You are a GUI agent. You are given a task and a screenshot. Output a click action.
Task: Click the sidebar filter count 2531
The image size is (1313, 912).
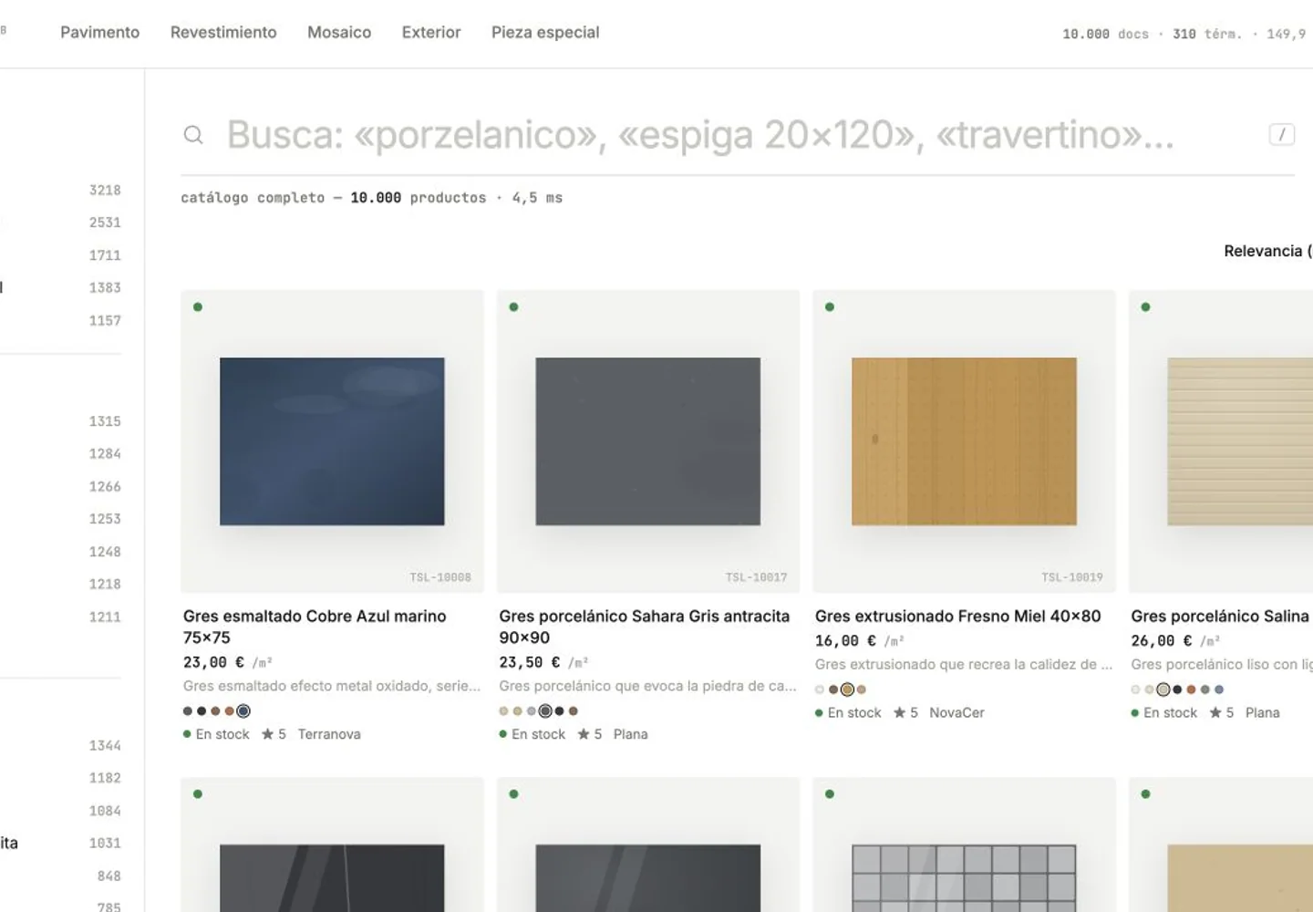coord(105,223)
